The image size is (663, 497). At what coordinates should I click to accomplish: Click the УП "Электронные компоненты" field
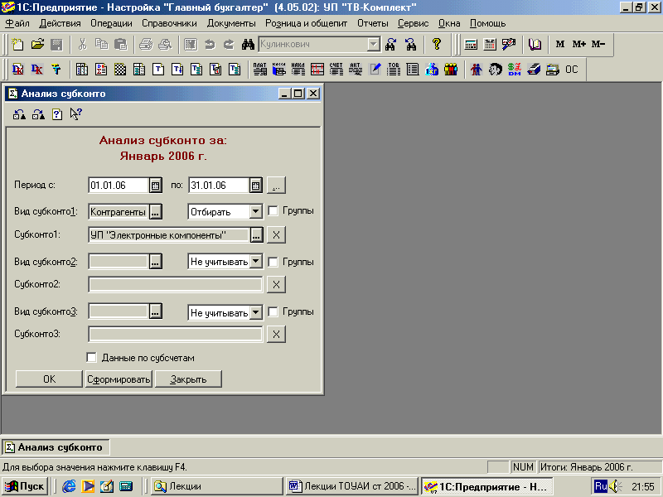coord(169,235)
